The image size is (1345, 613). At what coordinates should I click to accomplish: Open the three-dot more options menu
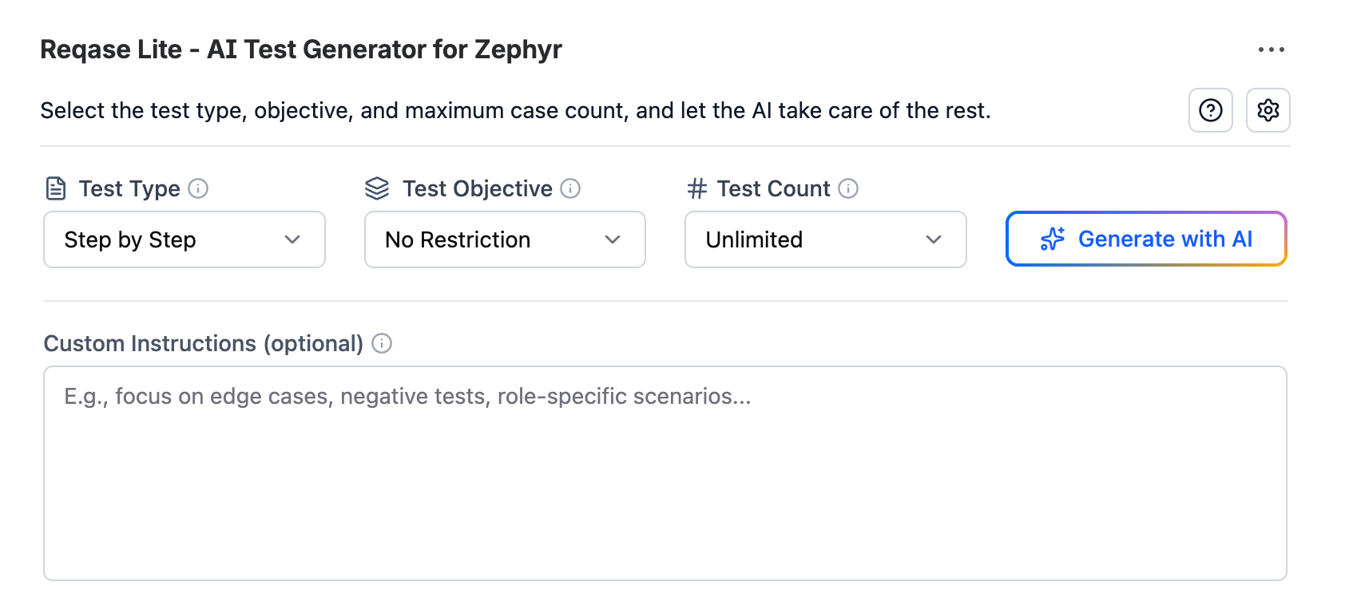1271,49
